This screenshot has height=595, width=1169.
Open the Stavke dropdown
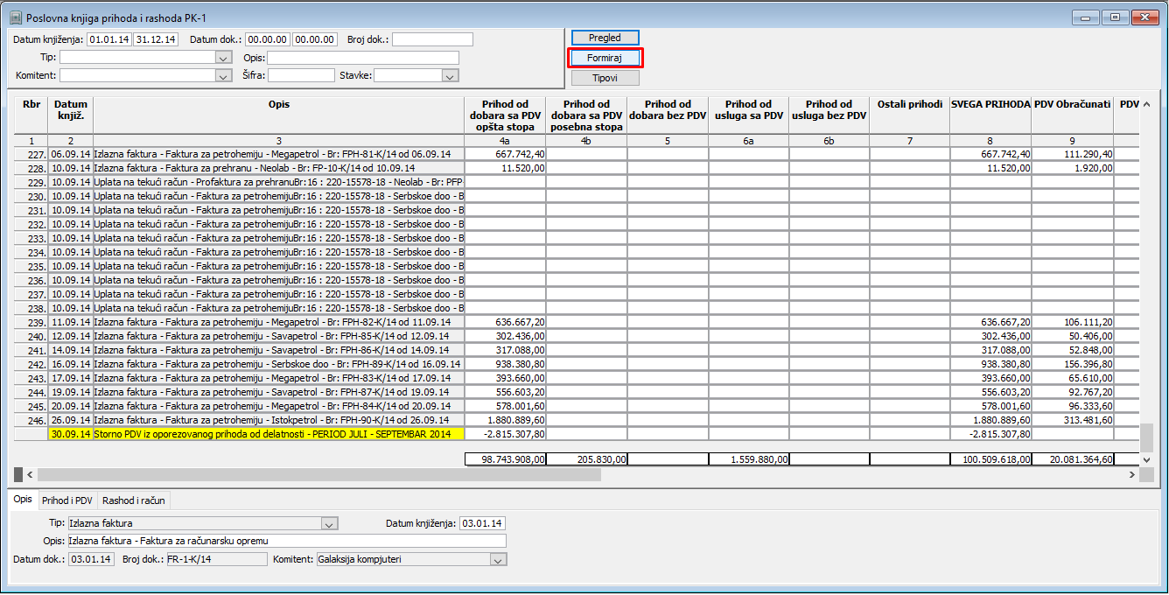[450, 75]
